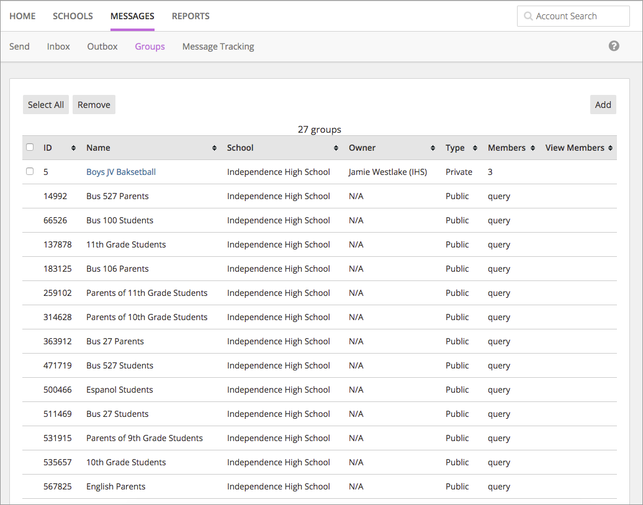Sort by Owner column arrows
Image resolution: width=643 pixels, height=505 pixels.
pyautogui.click(x=433, y=148)
